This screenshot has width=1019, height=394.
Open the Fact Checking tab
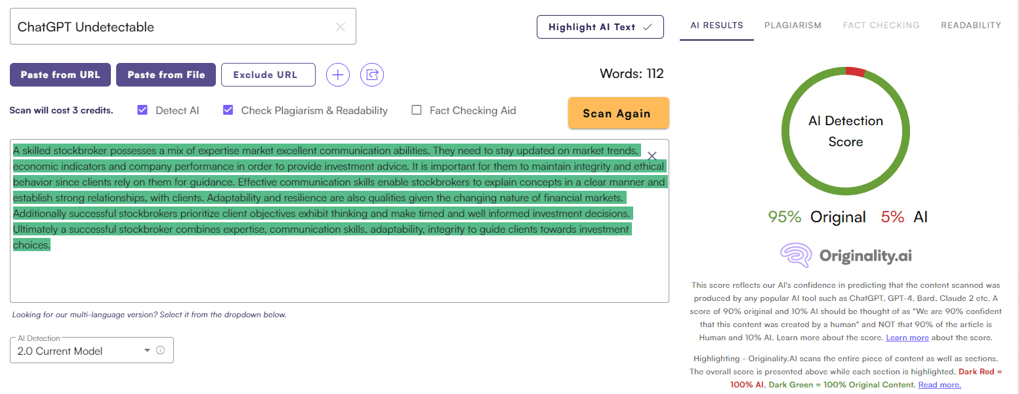(x=881, y=26)
